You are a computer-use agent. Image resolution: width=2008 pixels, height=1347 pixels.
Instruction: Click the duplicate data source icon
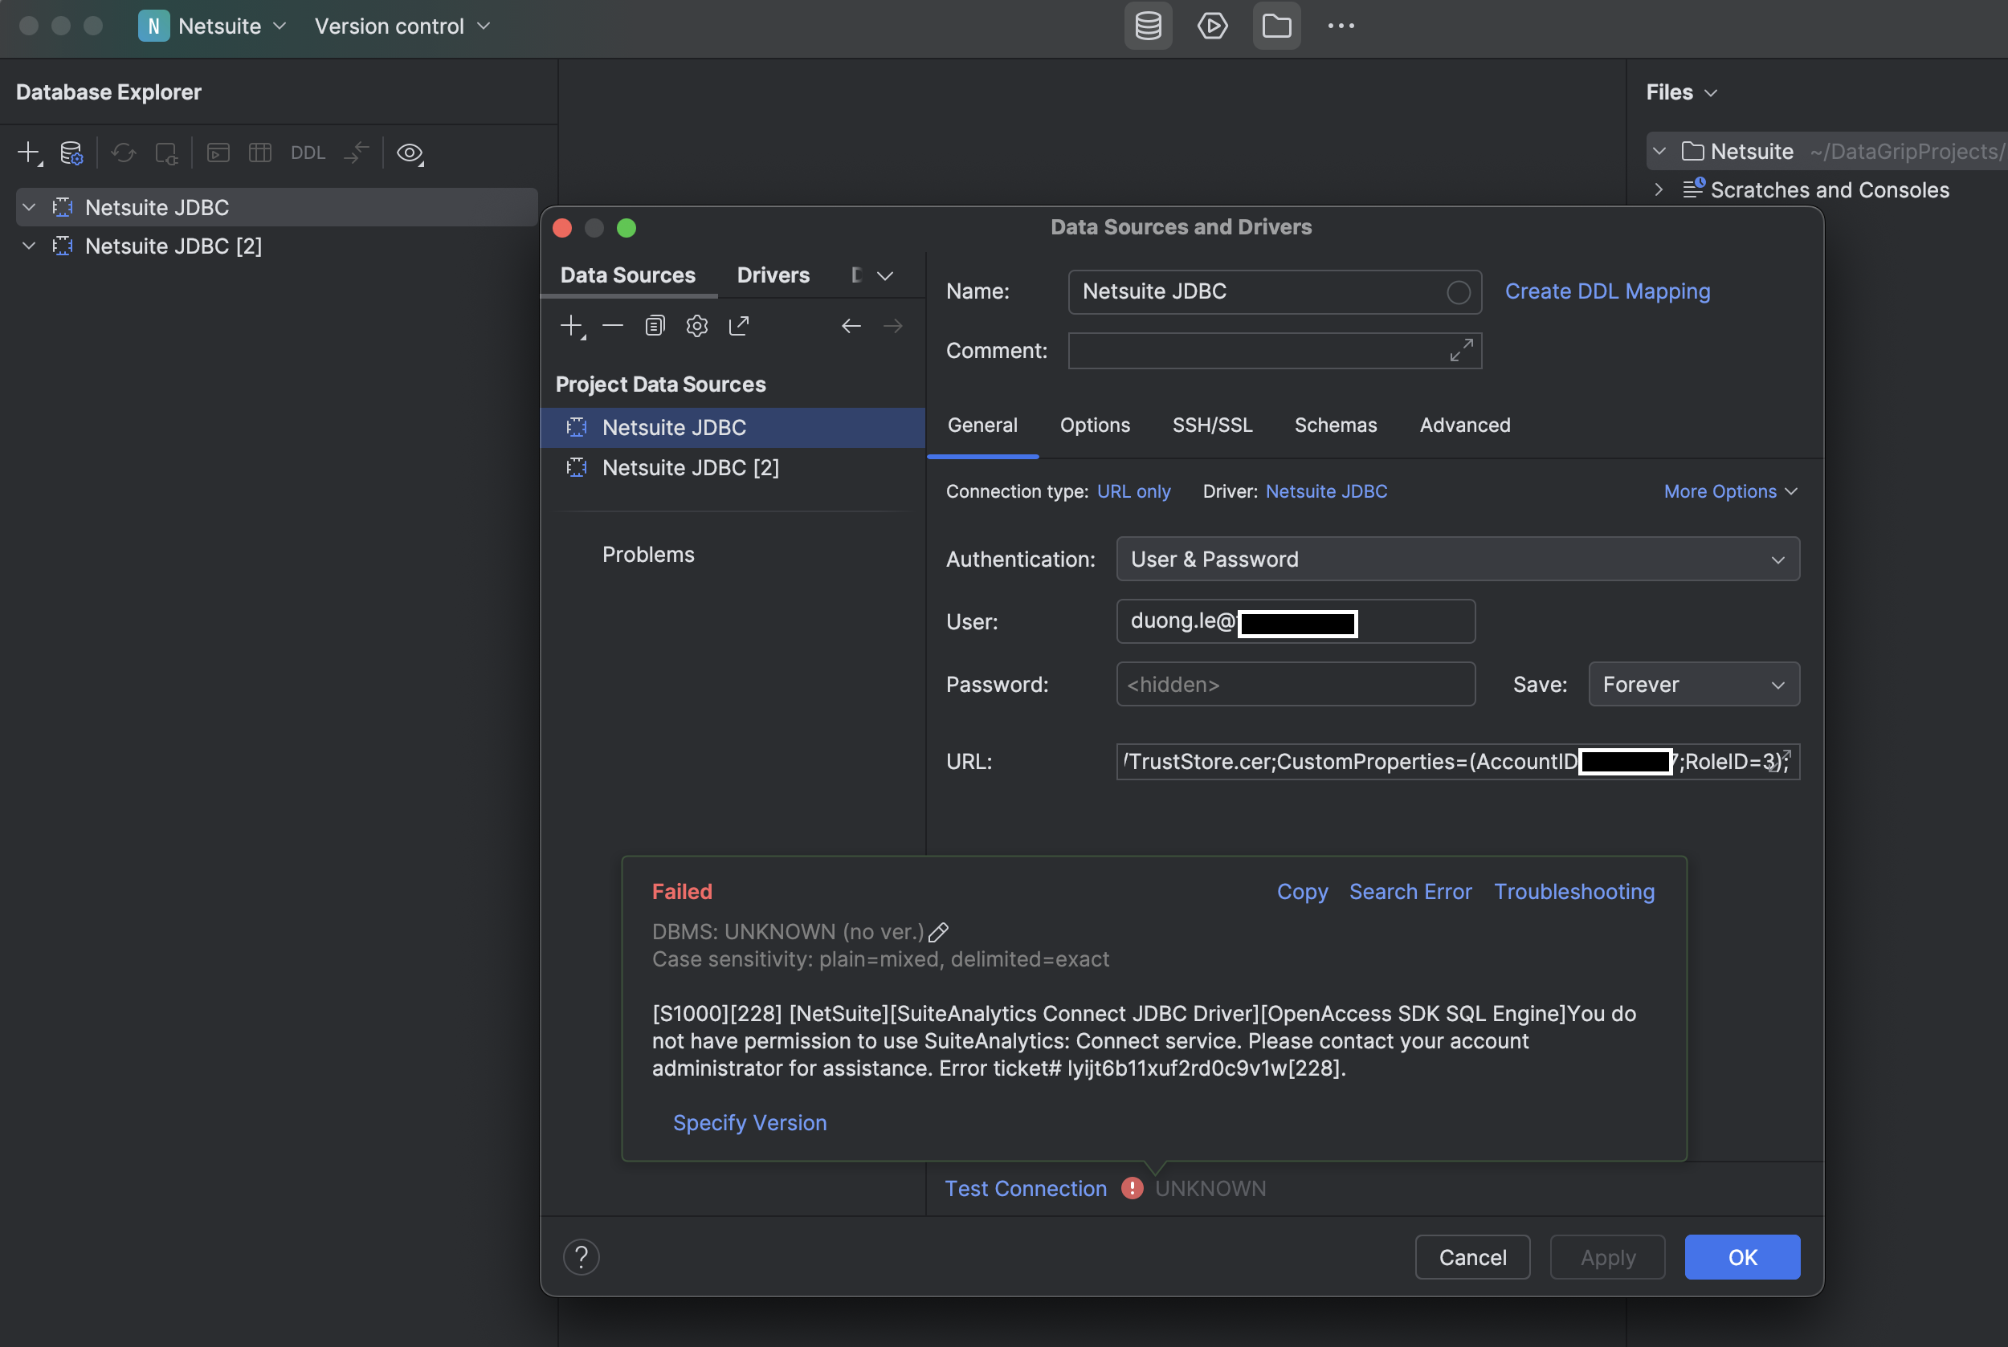(x=655, y=326)
